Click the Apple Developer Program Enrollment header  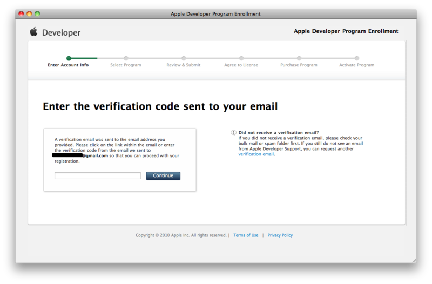pyautogui.click(x=346, y=31)
